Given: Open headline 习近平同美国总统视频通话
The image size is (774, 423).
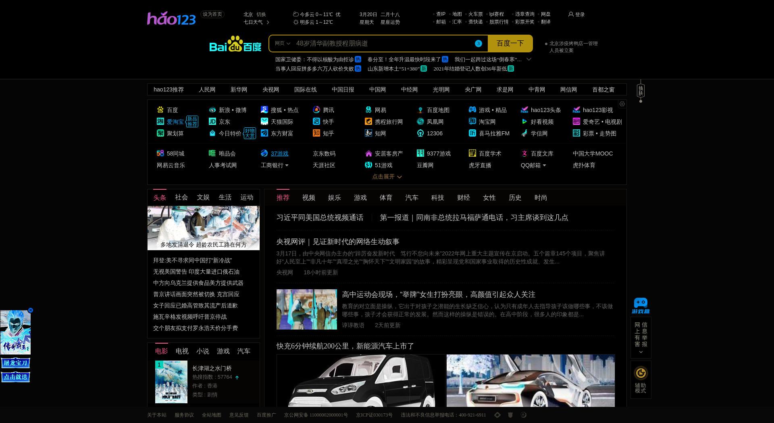Looking at the screenshot, I should (x=320, y=218).
